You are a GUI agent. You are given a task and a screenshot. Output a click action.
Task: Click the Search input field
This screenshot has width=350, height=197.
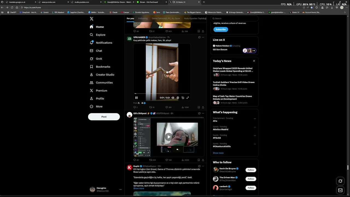click(x=234, y=19)
